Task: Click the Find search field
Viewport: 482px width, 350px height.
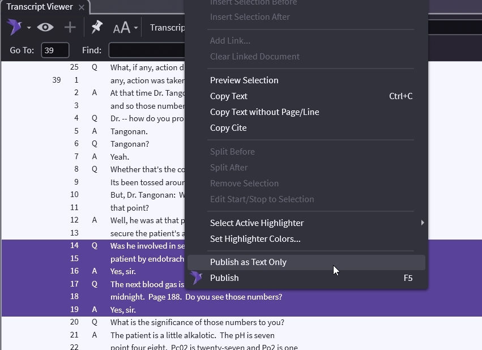Action: [147, 50]
